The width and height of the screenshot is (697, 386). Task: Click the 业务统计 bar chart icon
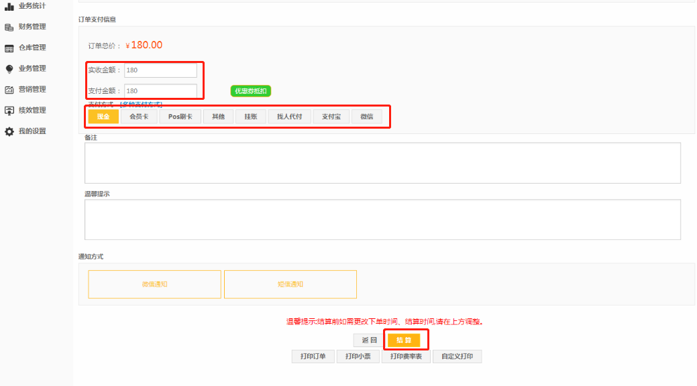pos(9,6)
